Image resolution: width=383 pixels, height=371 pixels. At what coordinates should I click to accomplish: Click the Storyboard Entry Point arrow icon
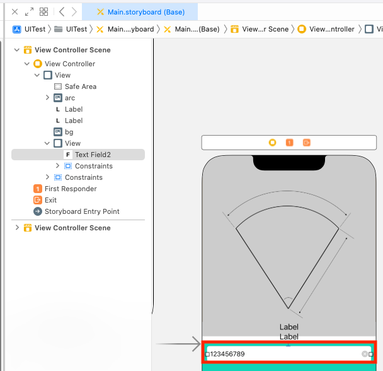point(38,211)
